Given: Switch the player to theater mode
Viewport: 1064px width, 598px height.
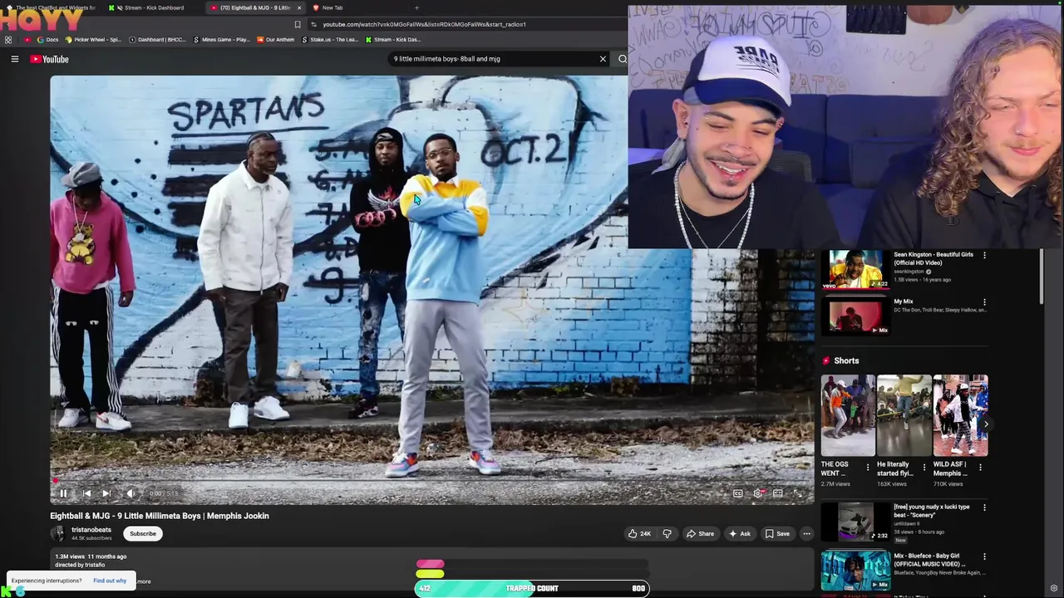Looking at the screenshot, I should [x=778, y=493].
